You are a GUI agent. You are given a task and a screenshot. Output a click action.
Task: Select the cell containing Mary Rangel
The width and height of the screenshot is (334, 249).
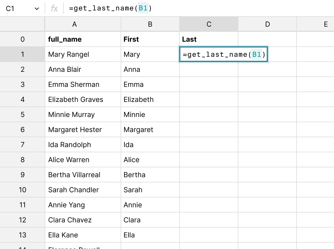pos(74,54)
